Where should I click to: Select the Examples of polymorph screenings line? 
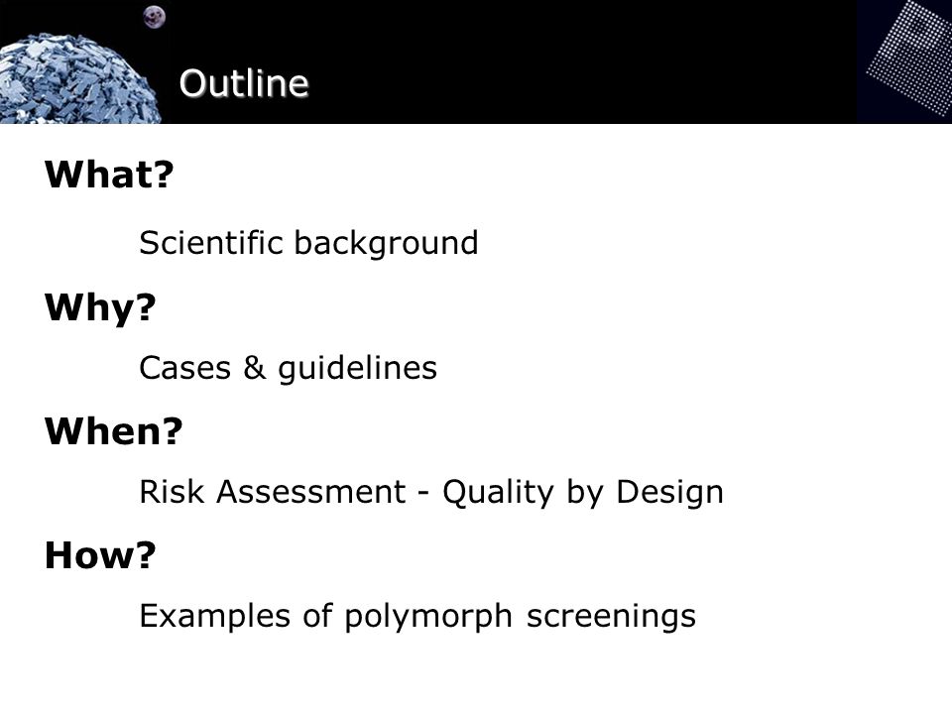[417, 617]
